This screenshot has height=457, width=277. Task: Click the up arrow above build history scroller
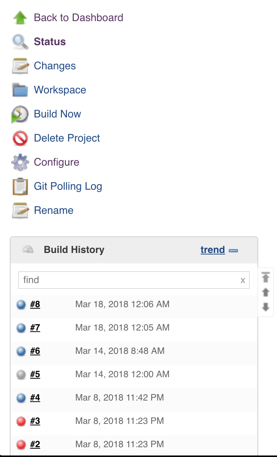tap(266, 292)
